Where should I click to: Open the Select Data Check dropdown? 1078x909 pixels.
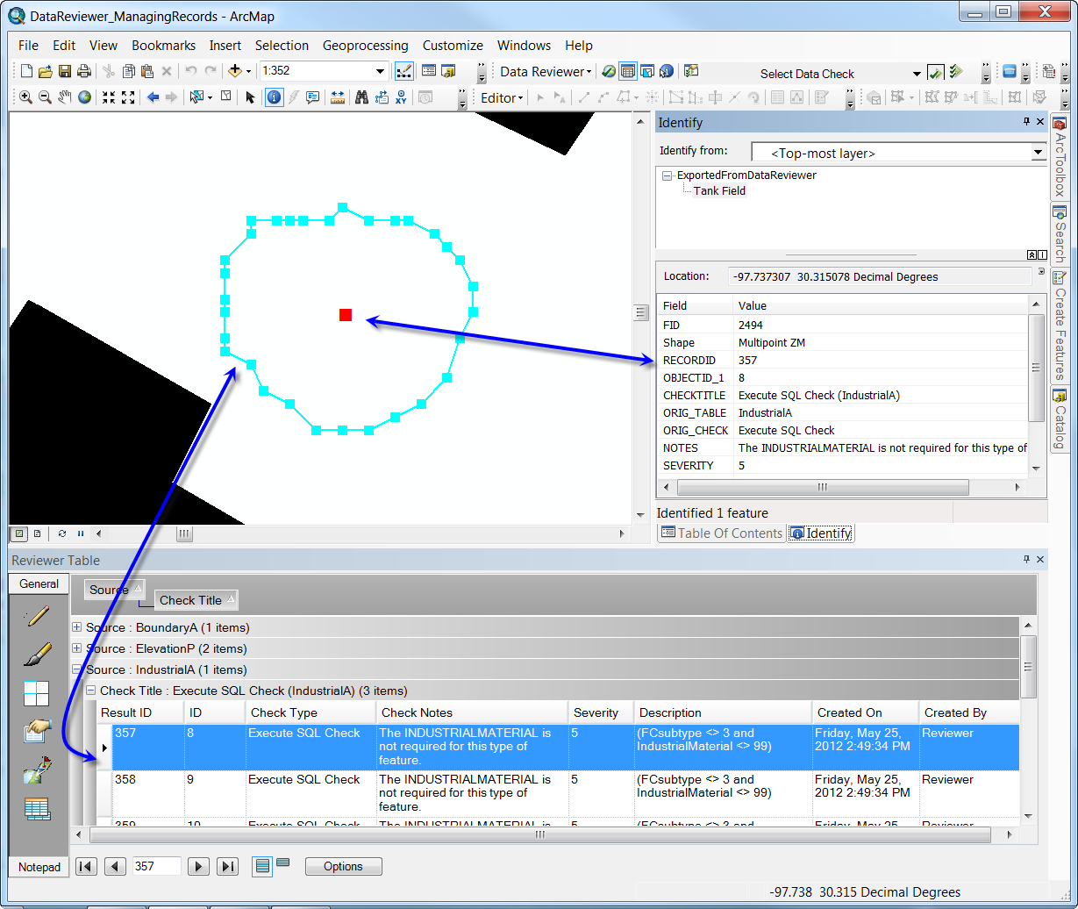pyautogui.click(x=917, y=74)
